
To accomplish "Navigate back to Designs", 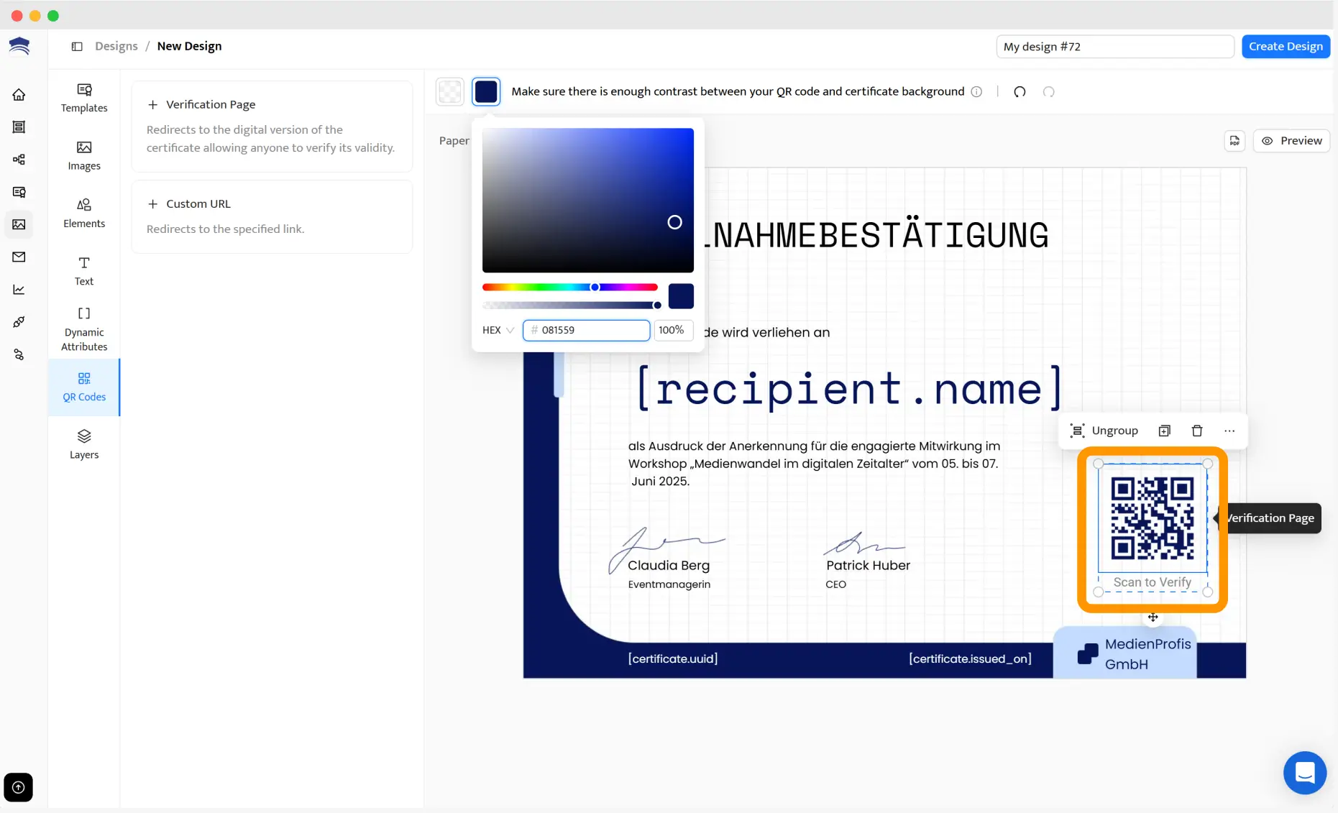I will [116, 46].
